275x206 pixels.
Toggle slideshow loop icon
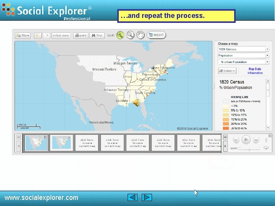click(266, 148)
